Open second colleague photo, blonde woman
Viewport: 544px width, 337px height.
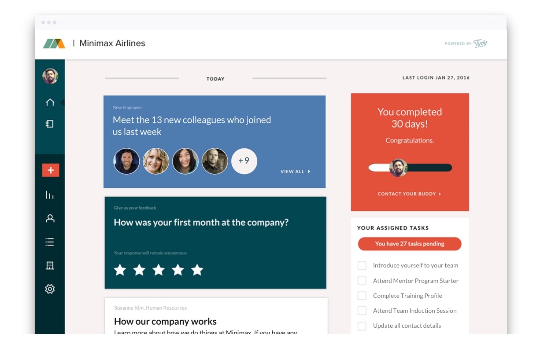(156, 161)
